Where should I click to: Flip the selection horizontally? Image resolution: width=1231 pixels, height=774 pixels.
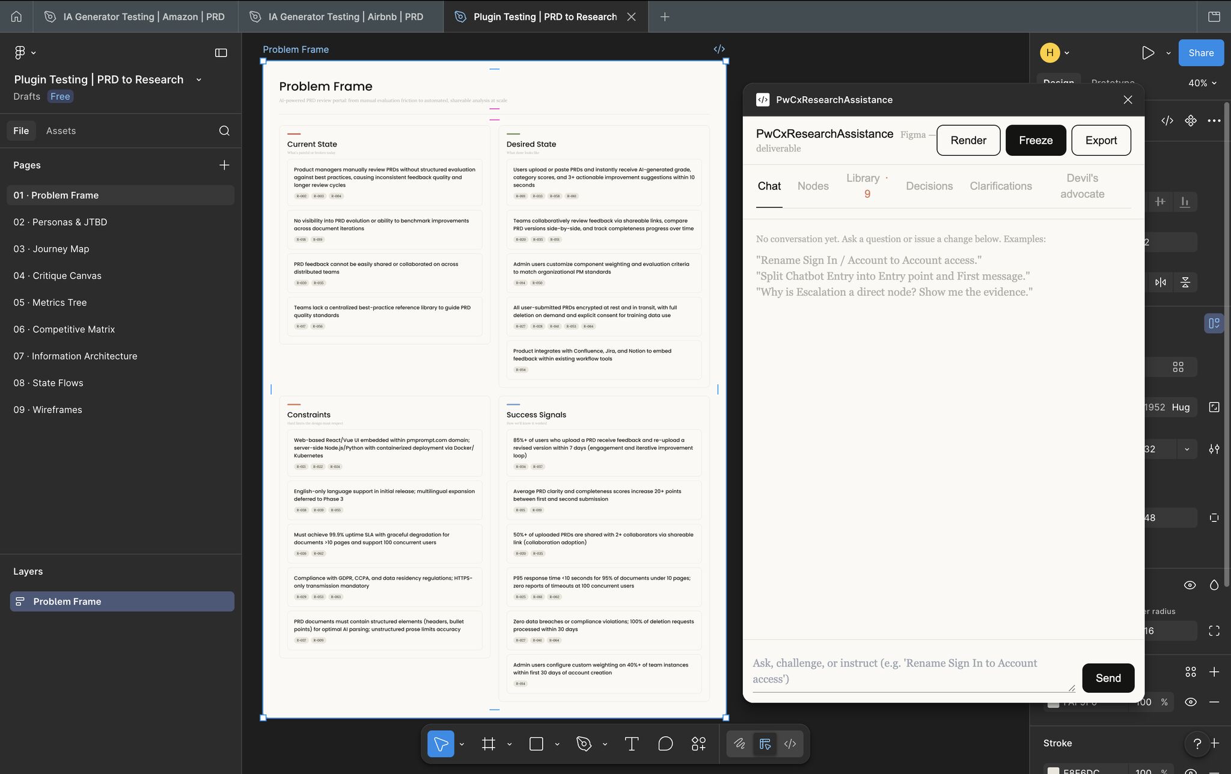[x=1160, y=282]
